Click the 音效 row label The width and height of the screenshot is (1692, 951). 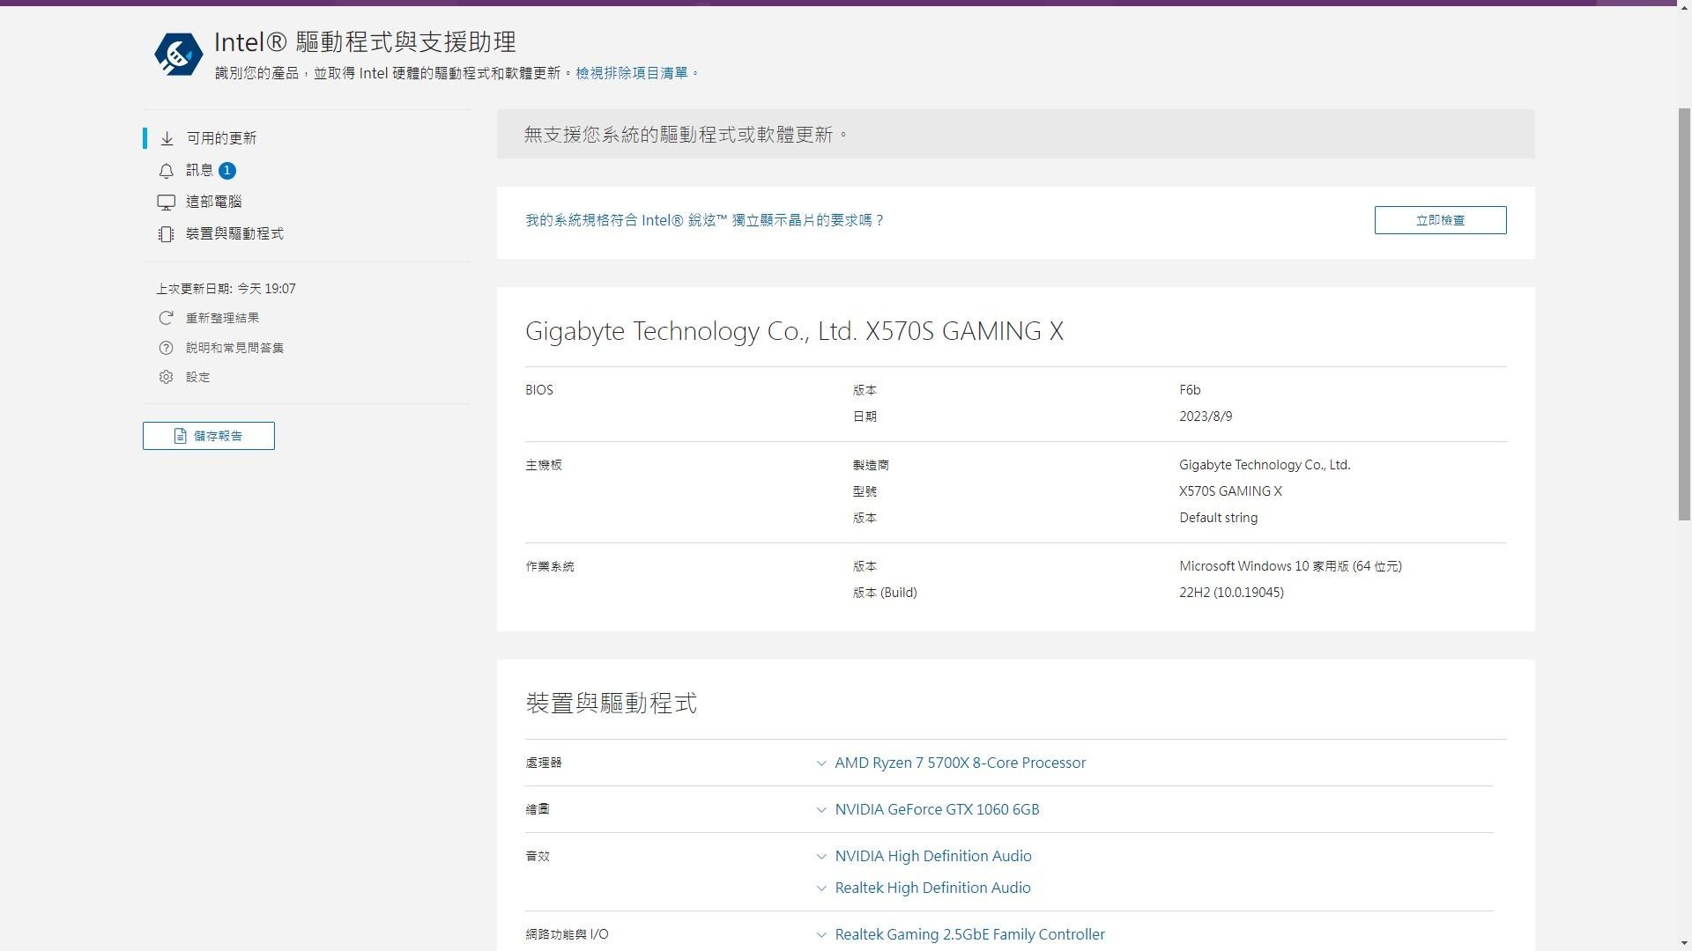click(538, 856)
